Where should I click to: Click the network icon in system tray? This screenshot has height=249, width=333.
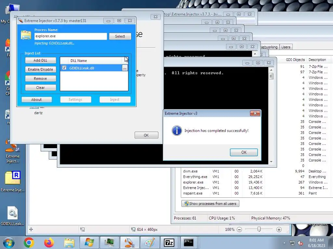(x=292, y=243)
